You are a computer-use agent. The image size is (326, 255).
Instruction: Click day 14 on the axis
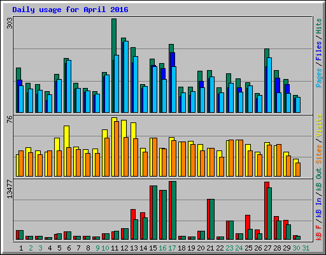[143, 248]
